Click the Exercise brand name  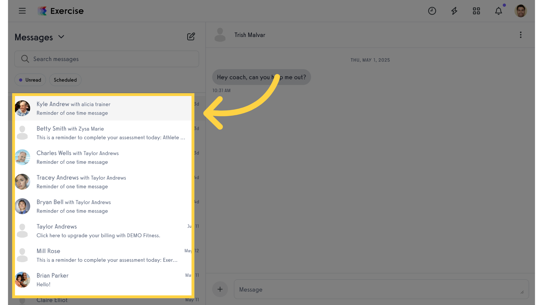67,11
